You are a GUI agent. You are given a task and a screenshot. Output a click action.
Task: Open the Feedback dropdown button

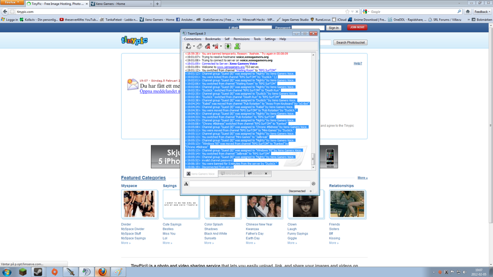(482, 12)
